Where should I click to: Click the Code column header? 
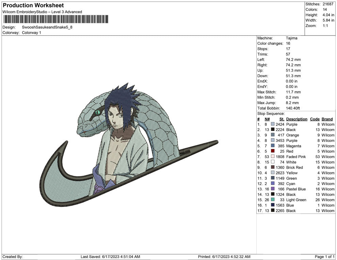[315, 119]
